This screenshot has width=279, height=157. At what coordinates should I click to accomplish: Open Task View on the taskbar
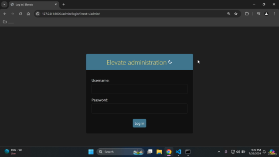click(150, 152)
